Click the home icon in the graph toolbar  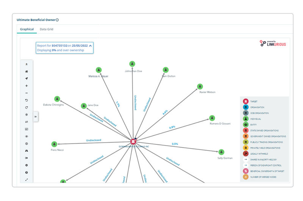pyautogui.click(x=27, y=71)
